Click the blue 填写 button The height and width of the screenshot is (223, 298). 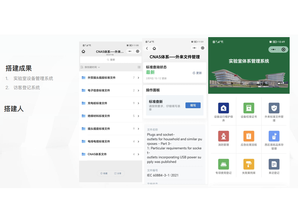pyautogui.click(x=193, y=105)
